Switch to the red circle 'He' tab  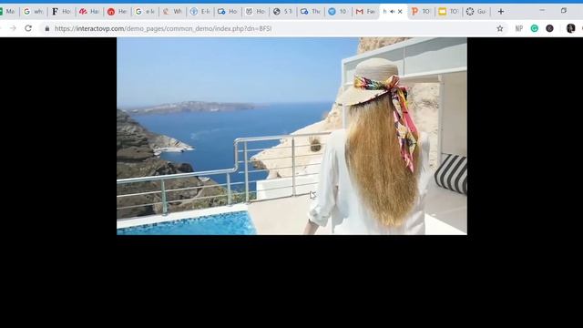coord(118,12)
